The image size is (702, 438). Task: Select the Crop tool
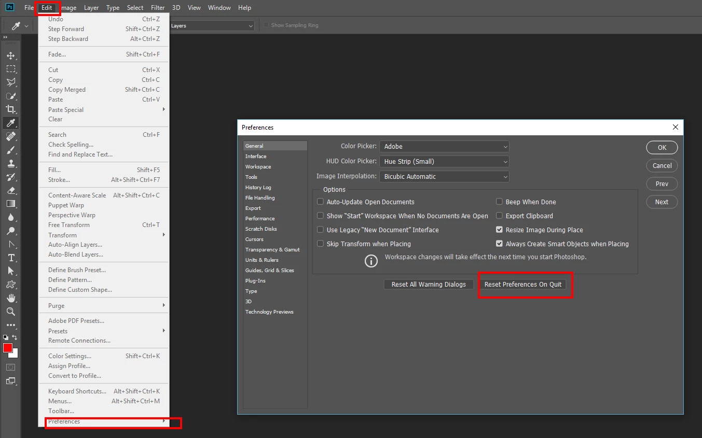click(x=10, y=109)
